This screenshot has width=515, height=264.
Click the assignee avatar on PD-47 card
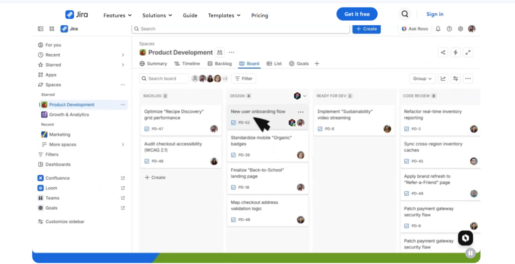(x=214, y=129)
